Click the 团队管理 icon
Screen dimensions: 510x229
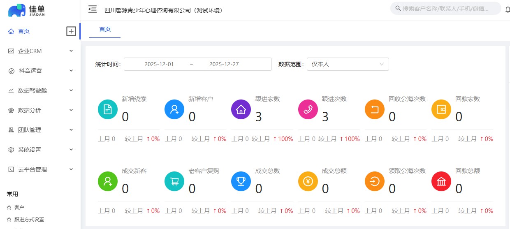click(x=11, y=130)
